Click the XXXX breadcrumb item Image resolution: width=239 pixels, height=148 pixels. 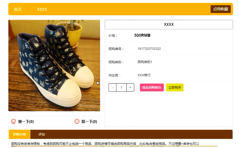click(x=42, y=9)
